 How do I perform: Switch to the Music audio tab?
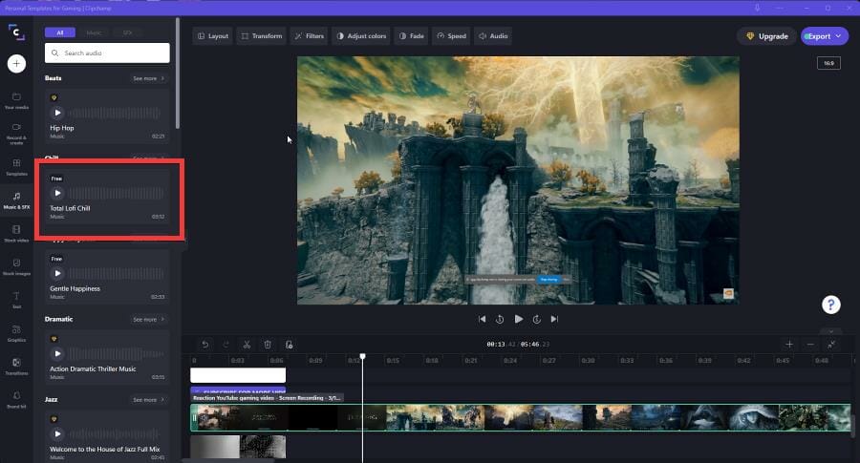pyautogui.click(x=94, y=32)
